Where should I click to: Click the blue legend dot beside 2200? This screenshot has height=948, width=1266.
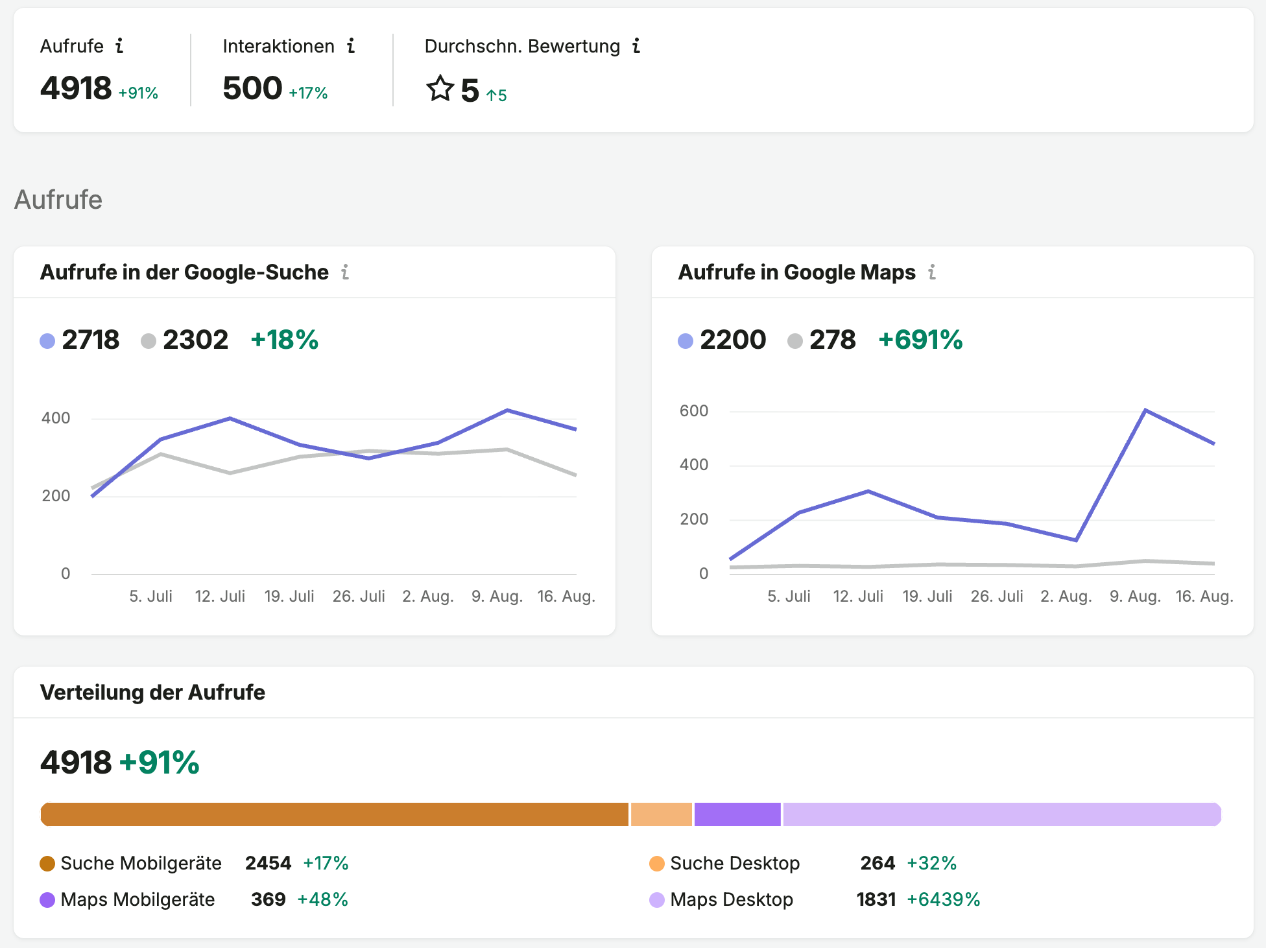[686, 341]
